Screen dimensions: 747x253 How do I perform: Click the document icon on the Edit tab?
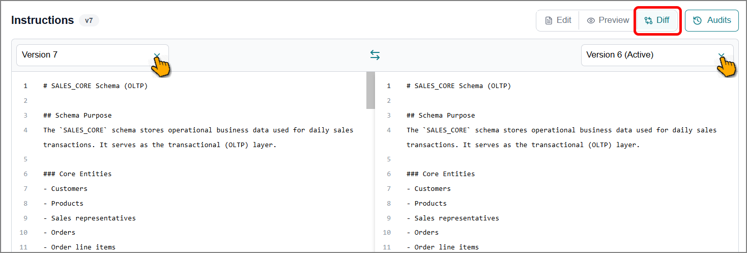pyautogui.click(x=549, y=21)
